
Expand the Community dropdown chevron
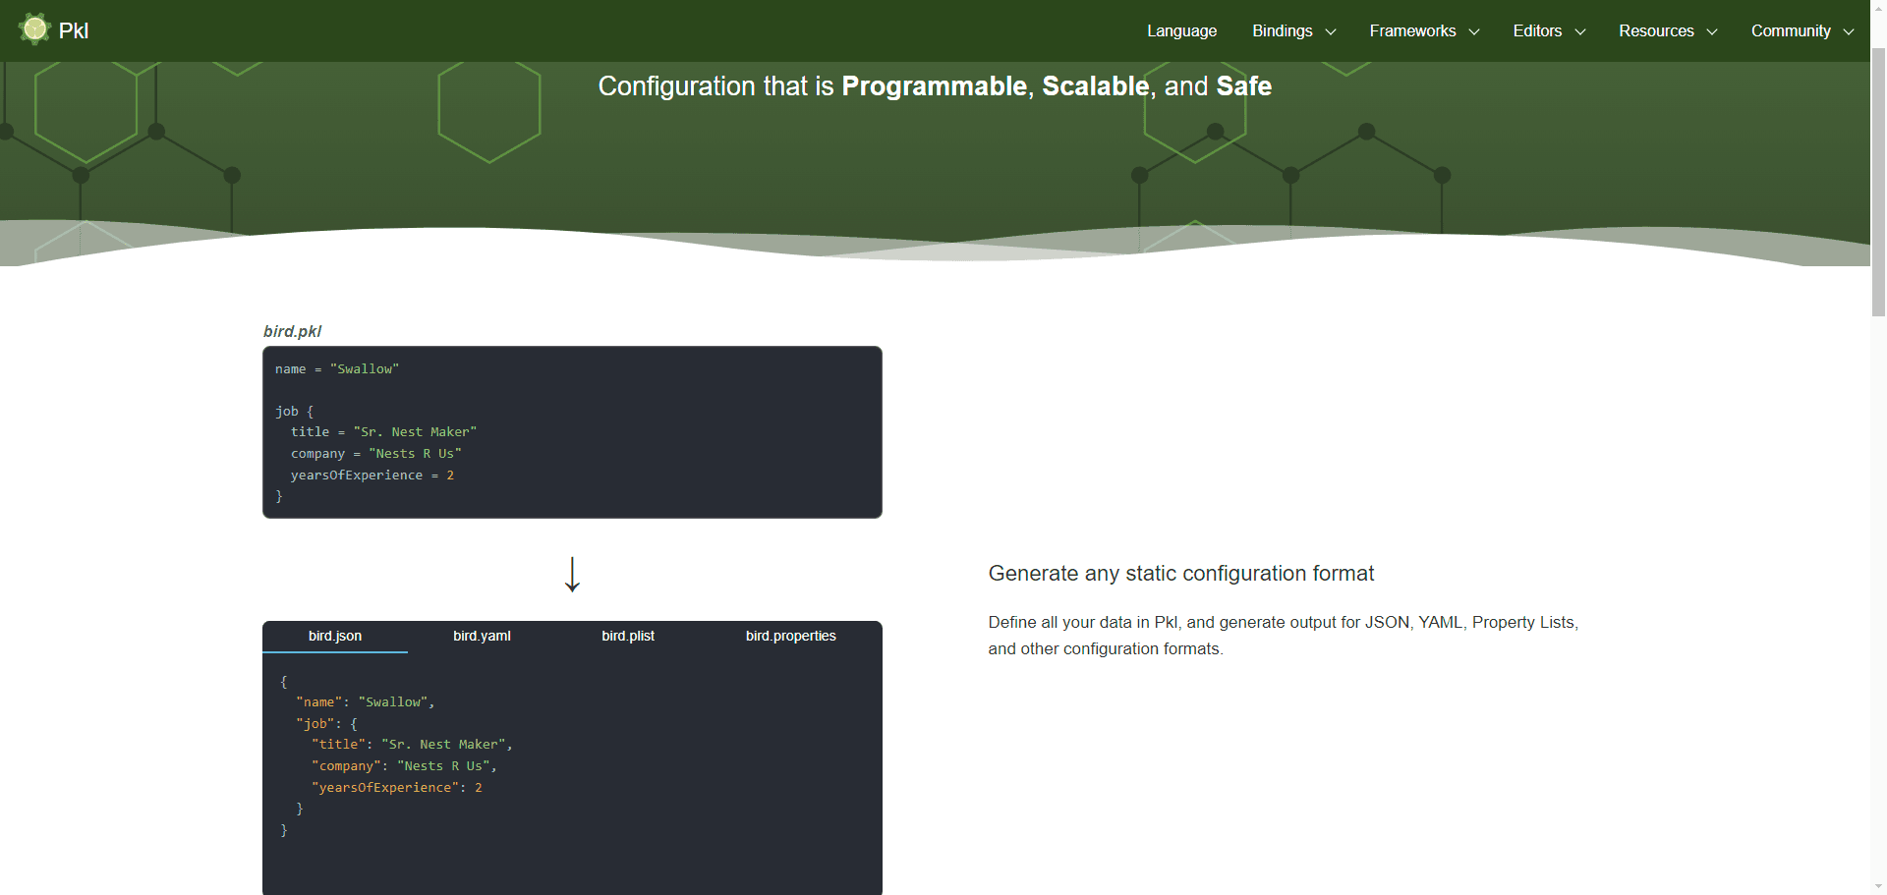click(1849, 31)
